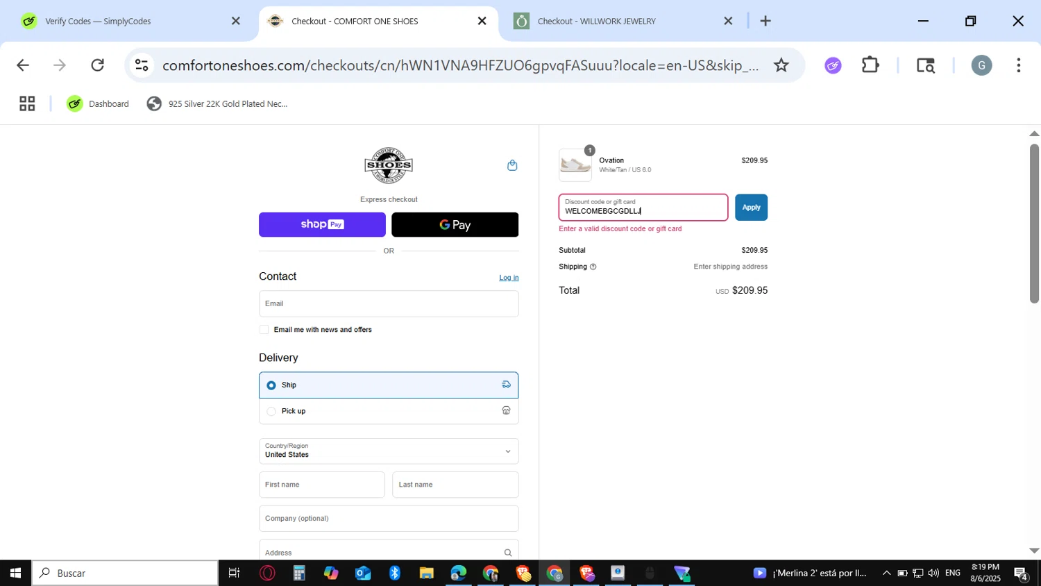Apply the discount code
This screenshot has width=1041, height=586.
click(x=752, y=208)
